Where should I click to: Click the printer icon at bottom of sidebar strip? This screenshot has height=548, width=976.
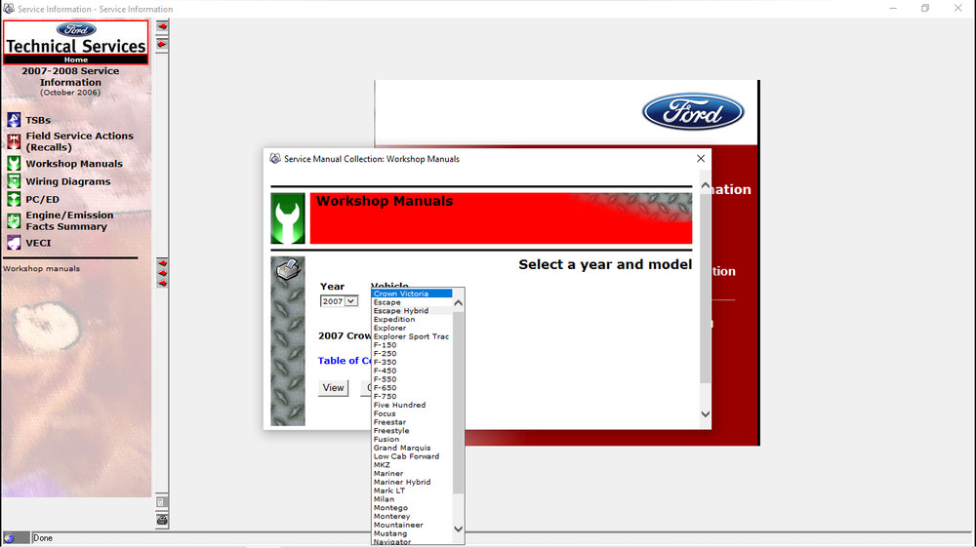tap(162, 520)
